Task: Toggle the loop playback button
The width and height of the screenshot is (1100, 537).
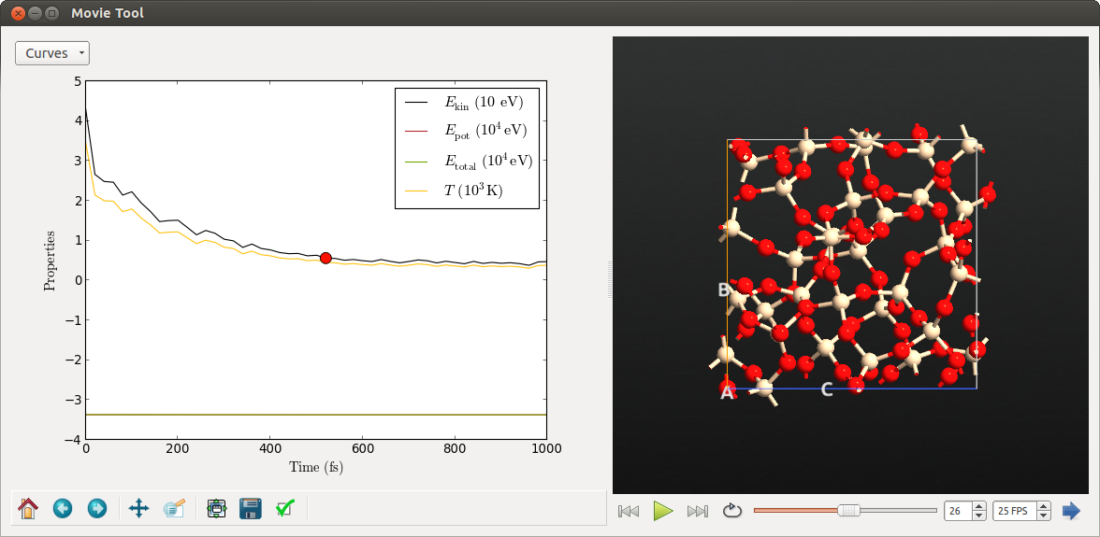Action: (731, 511)
